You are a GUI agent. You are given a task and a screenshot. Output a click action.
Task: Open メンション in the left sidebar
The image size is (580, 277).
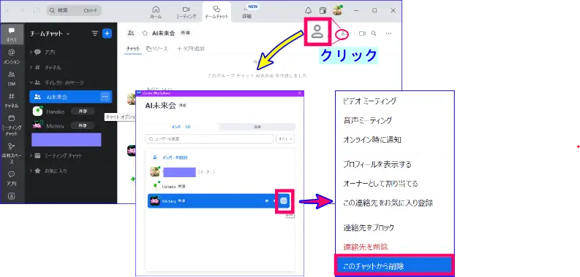pos(12,56)
